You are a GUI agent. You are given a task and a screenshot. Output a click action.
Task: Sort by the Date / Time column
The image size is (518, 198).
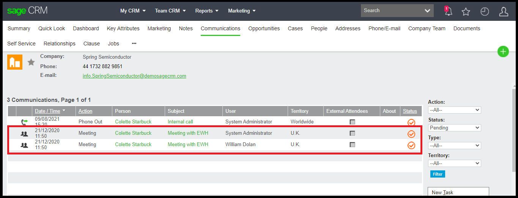[x=47, y=111]
